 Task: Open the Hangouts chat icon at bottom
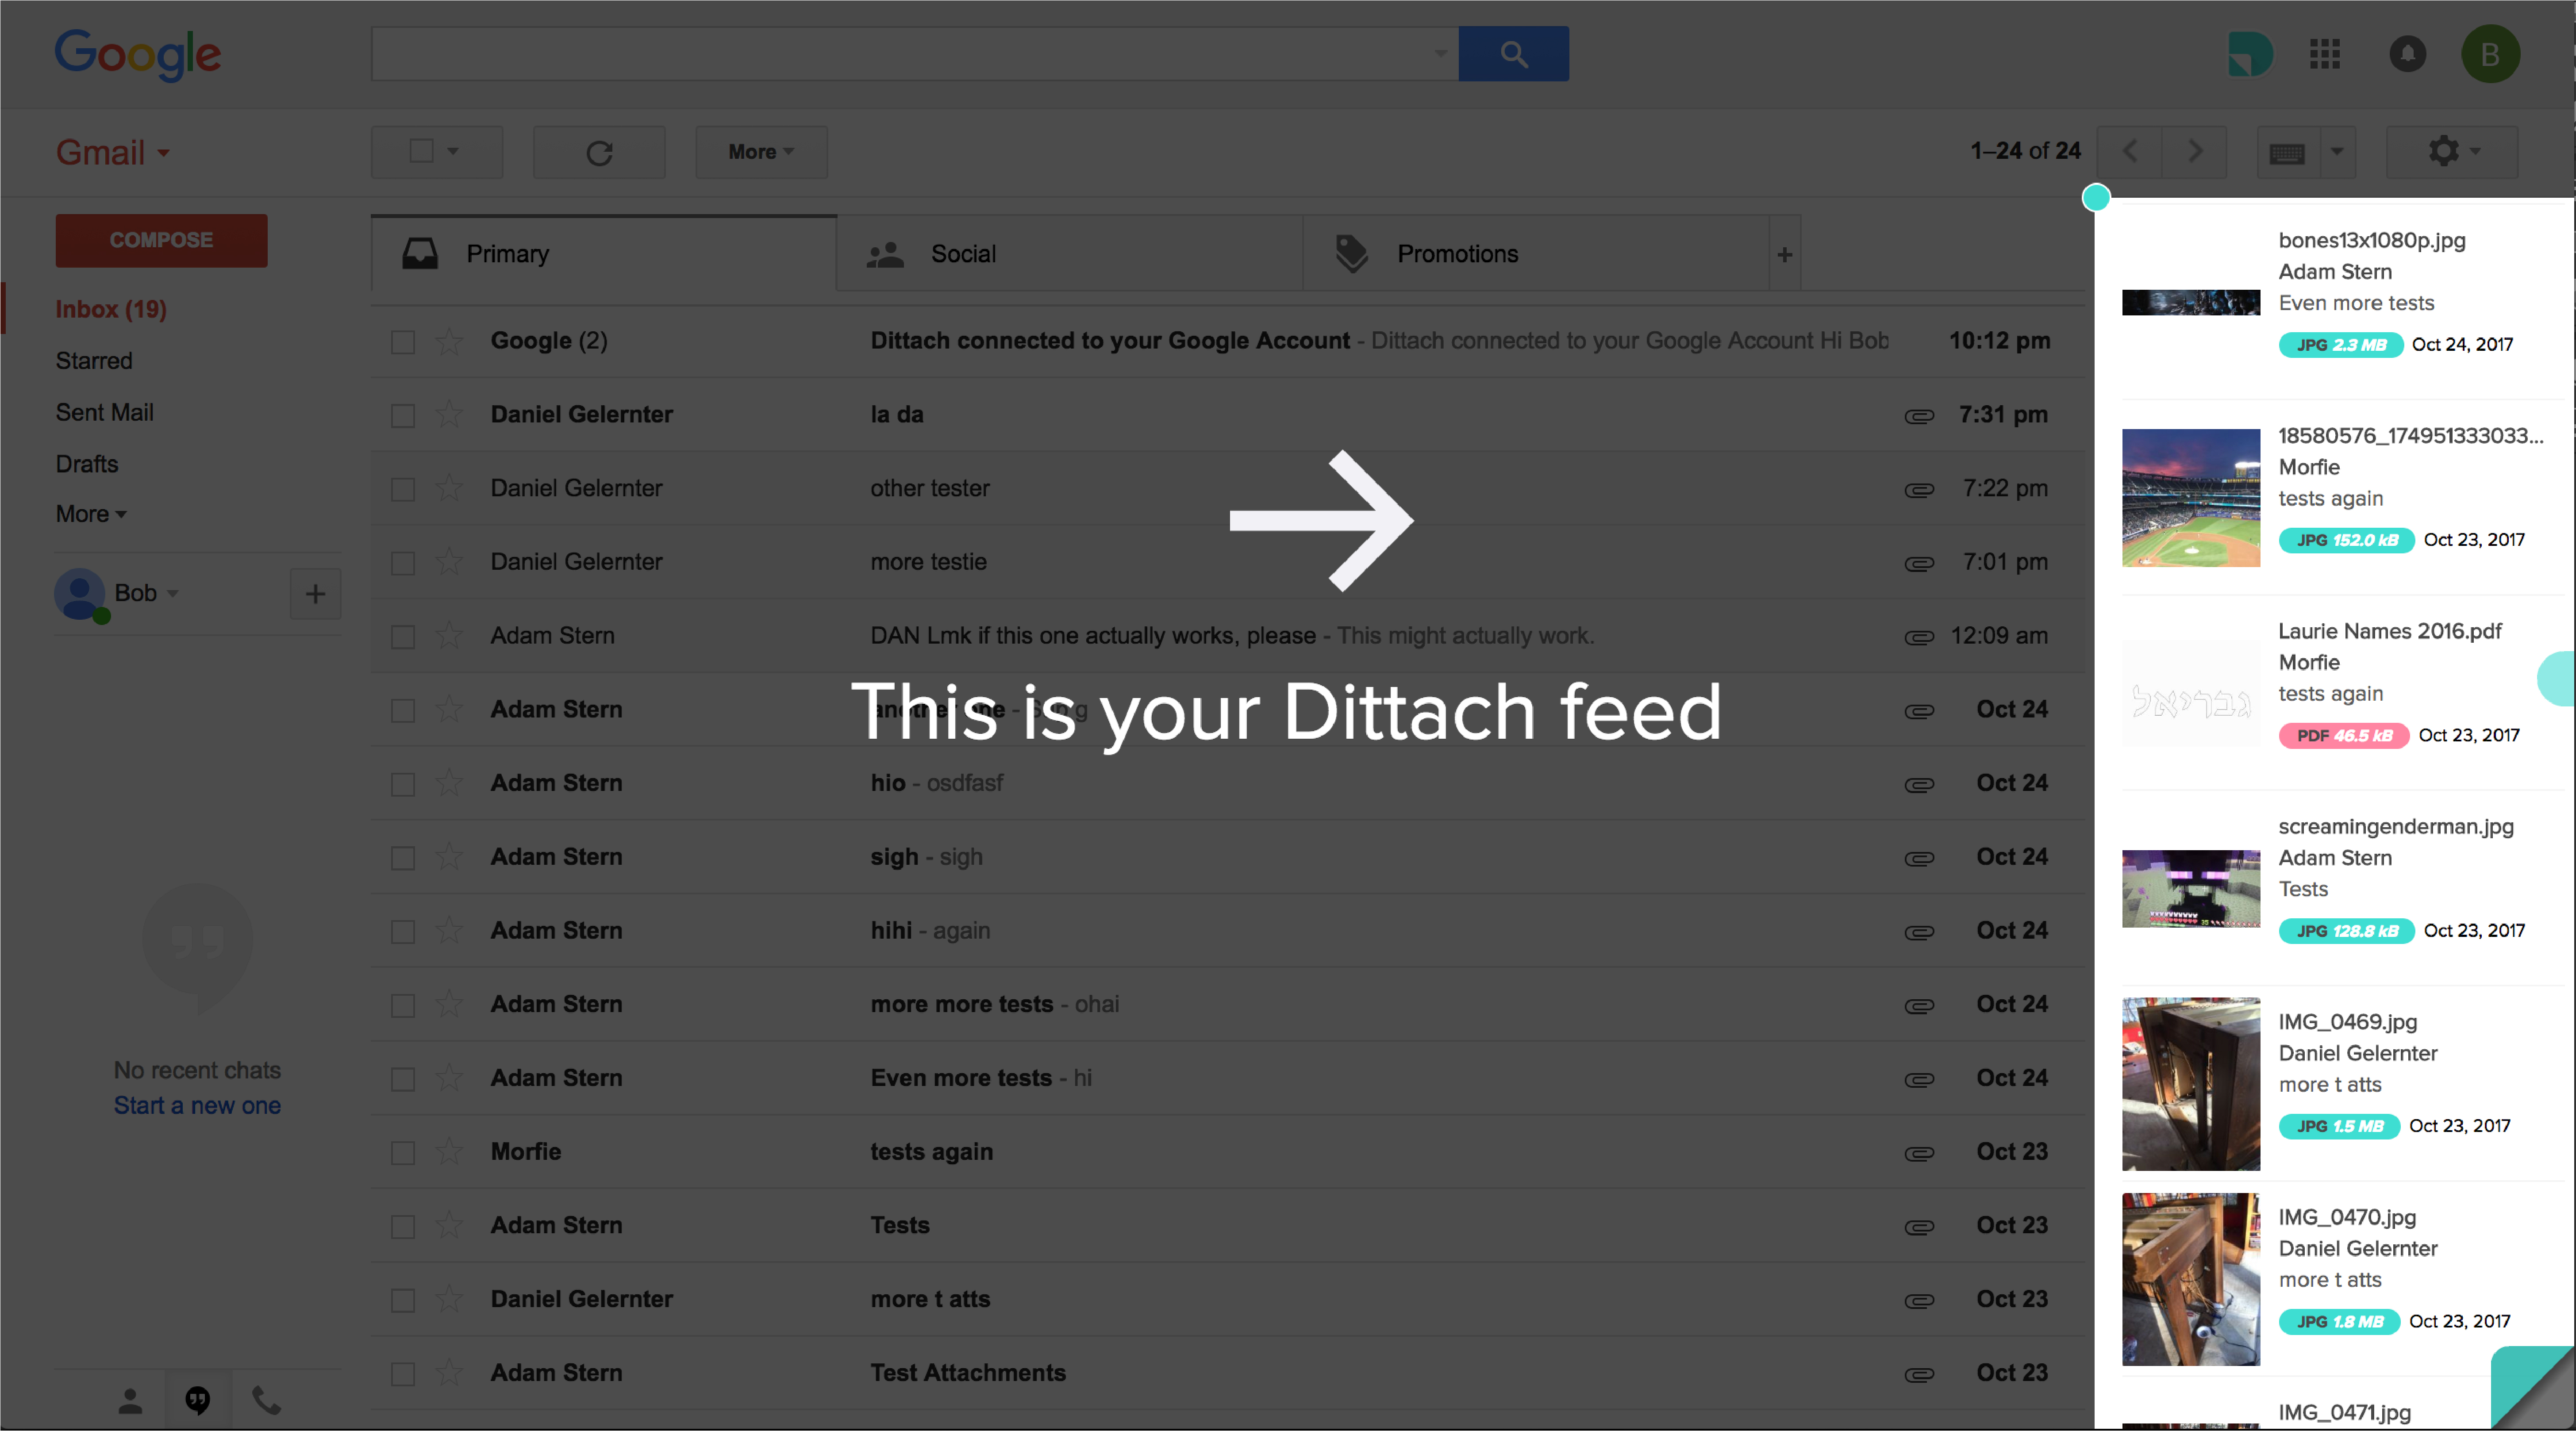pos(198,1401)
